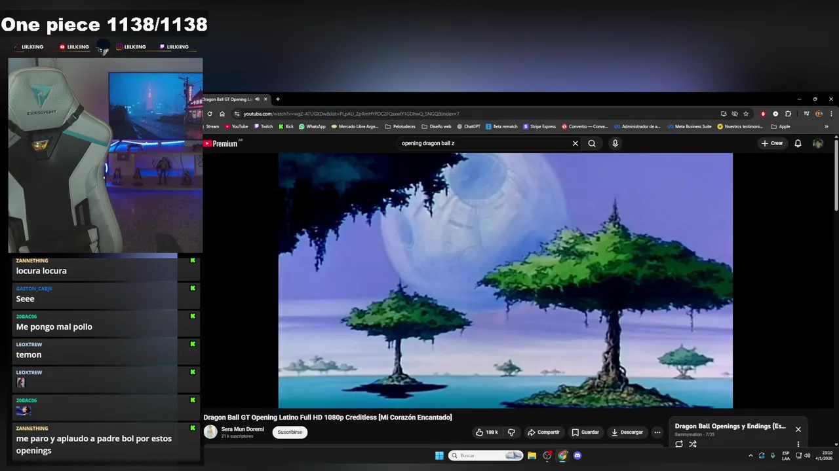The height and width of the screenshot is (471, 839).
Task: Mute the Dragon Ball GT tab audio
Action: click(x=257, y=99)
